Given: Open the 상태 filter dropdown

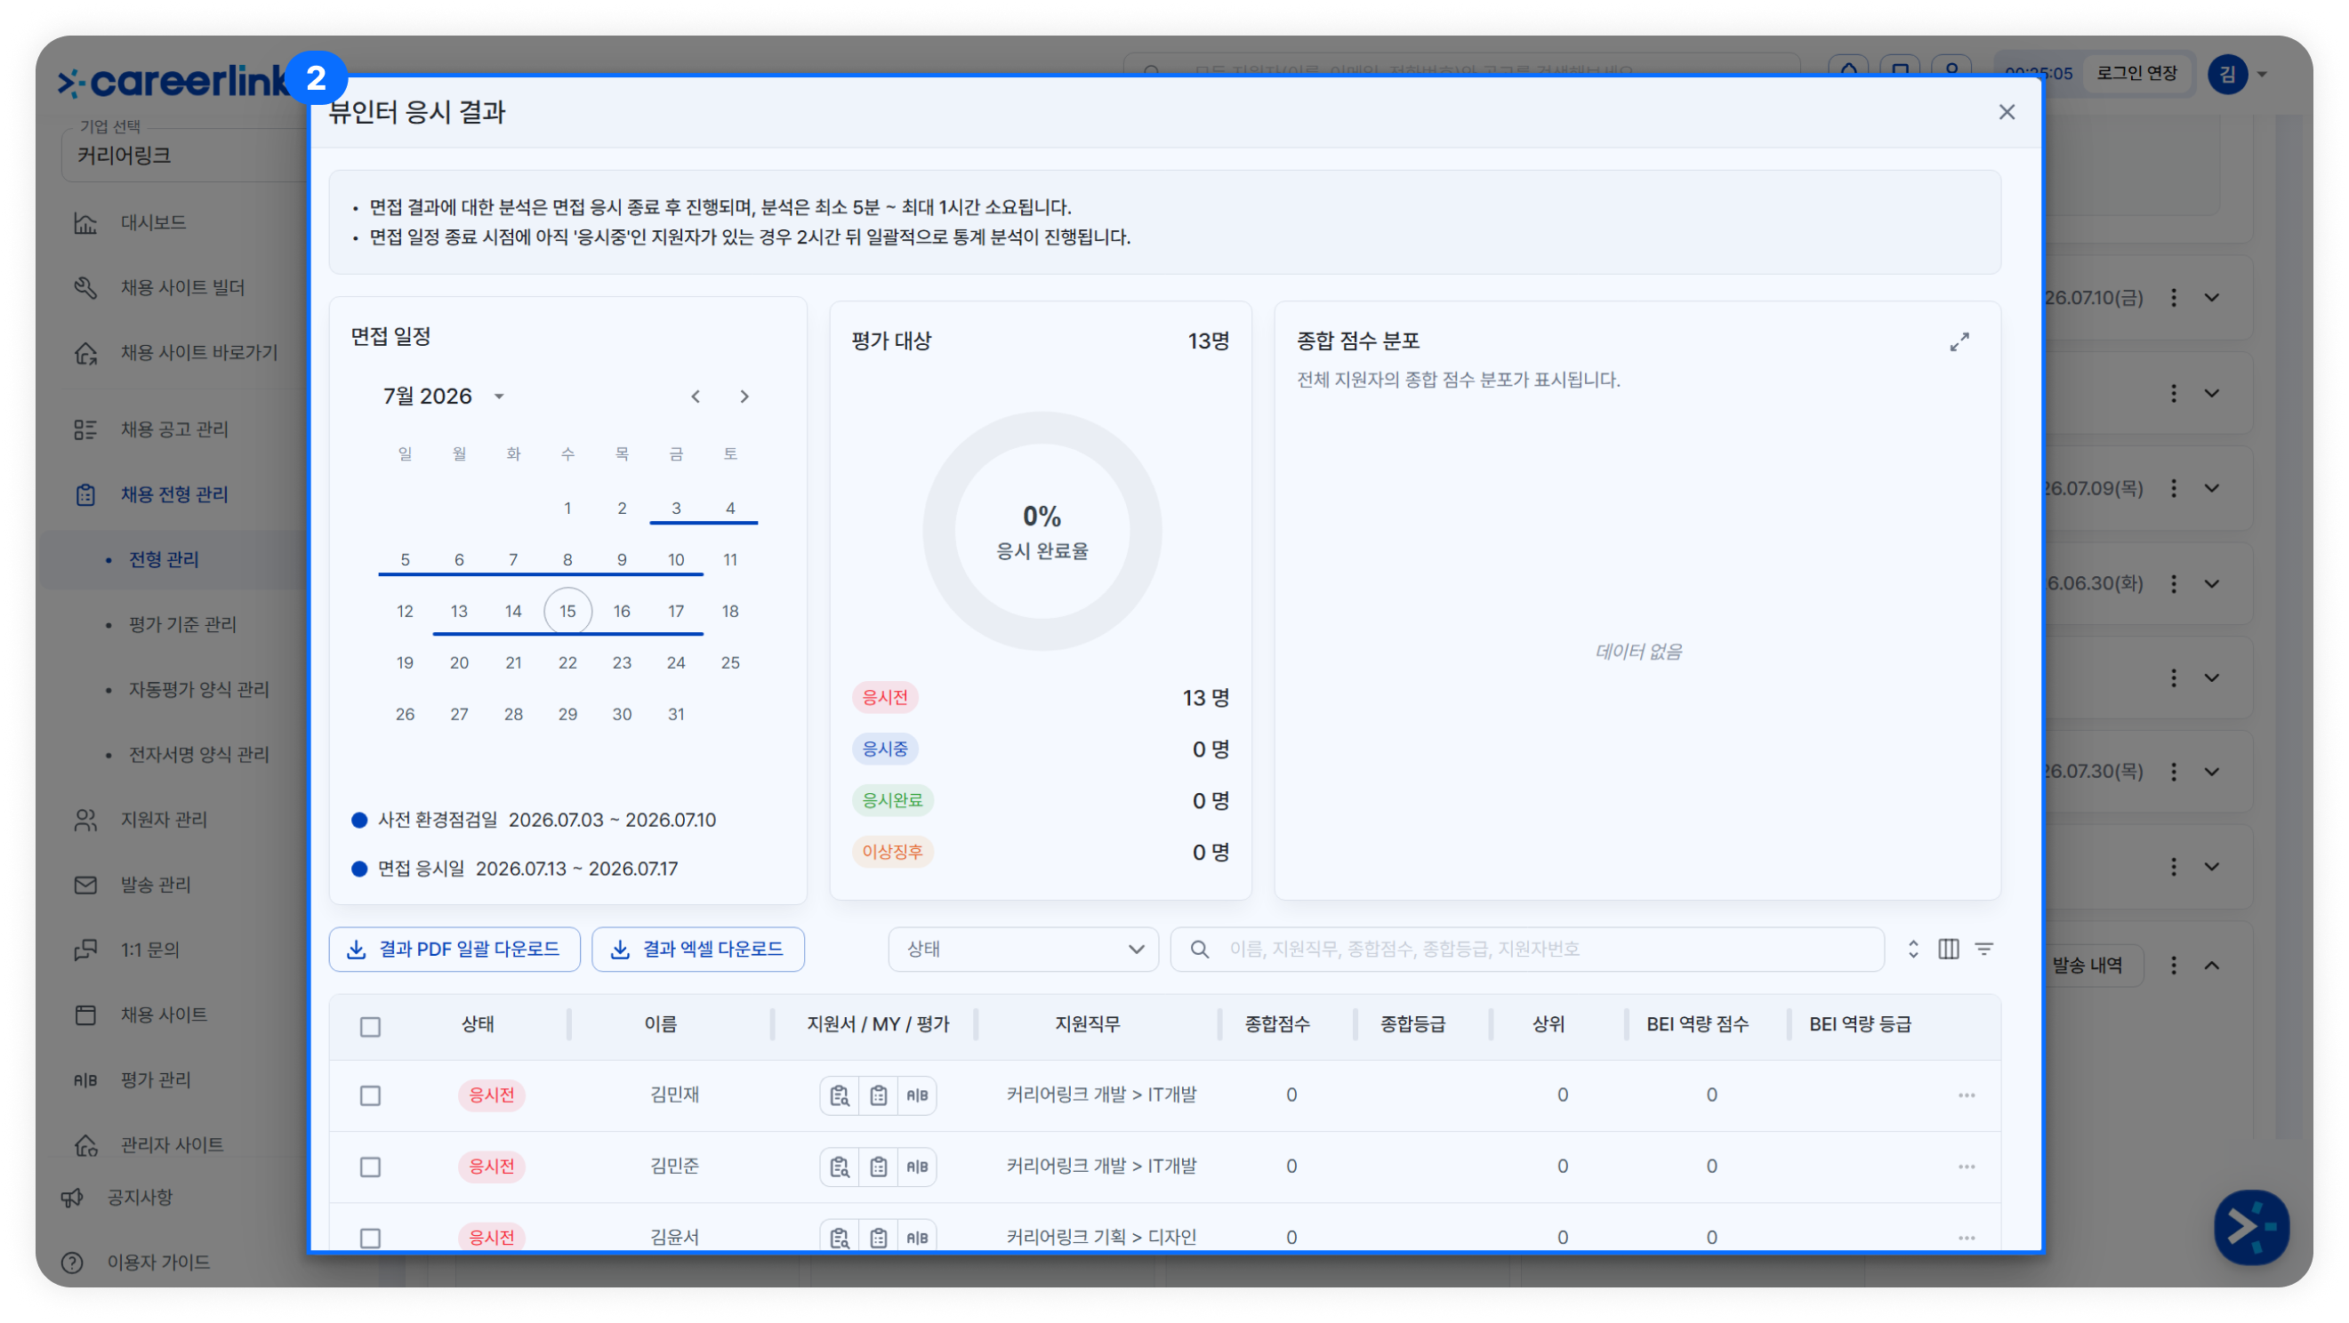Looking at the screenshot, I should pos(1023,950).
